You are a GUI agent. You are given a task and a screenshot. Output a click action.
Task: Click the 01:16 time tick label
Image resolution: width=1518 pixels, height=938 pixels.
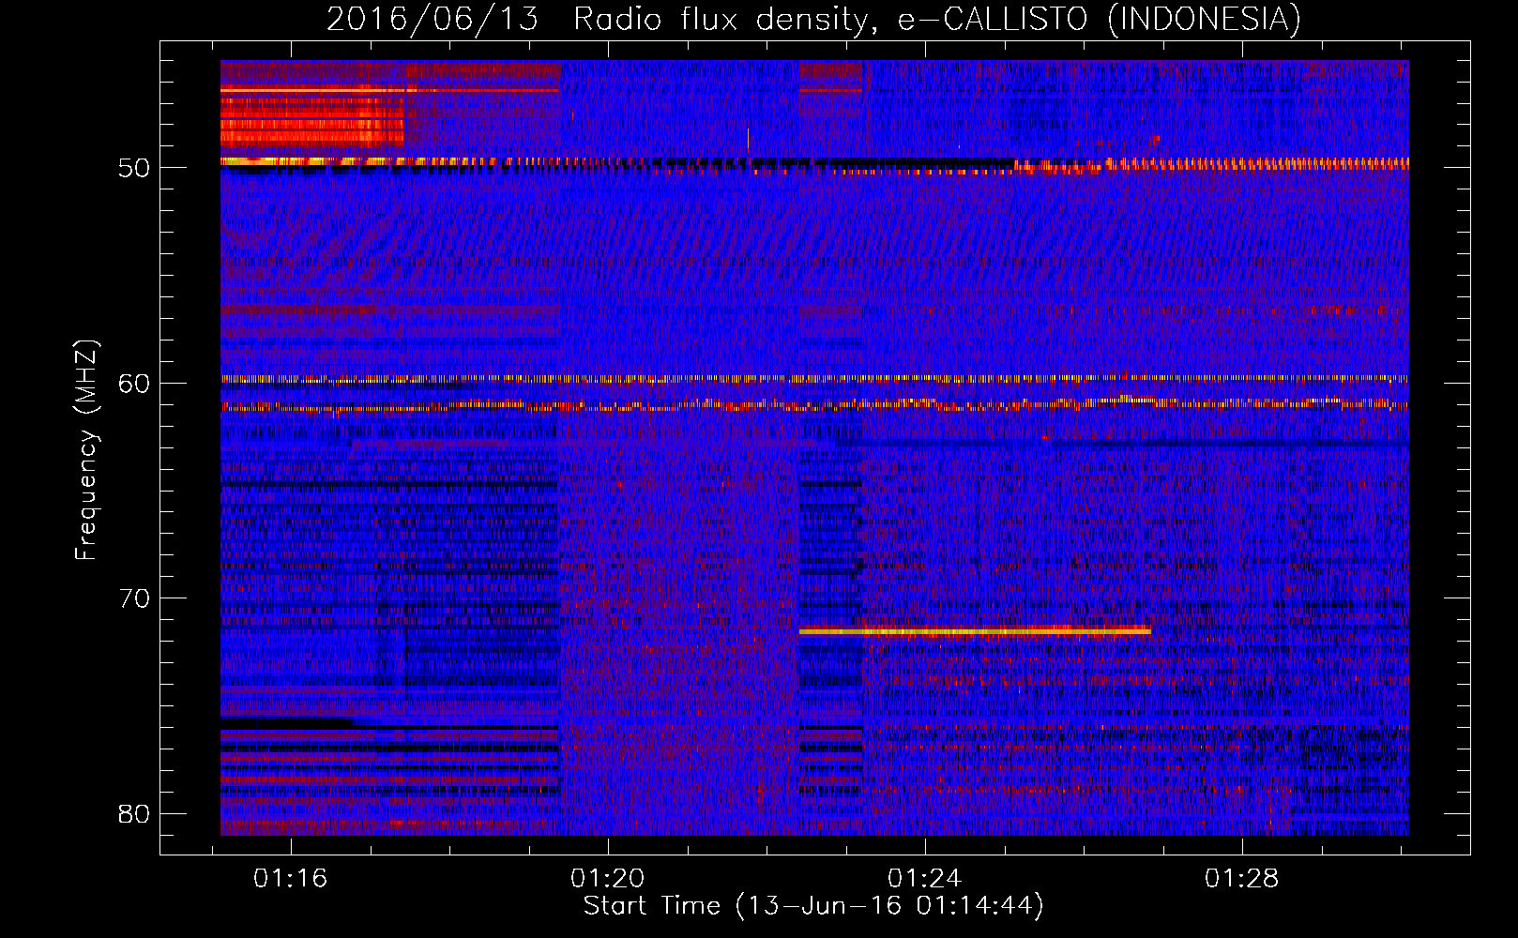coord(290,878)
